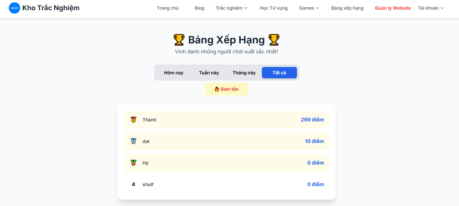This screenshot has width=459, height=206.
Task: Click the trophy icon left of title
Action: tap(179, 40)
